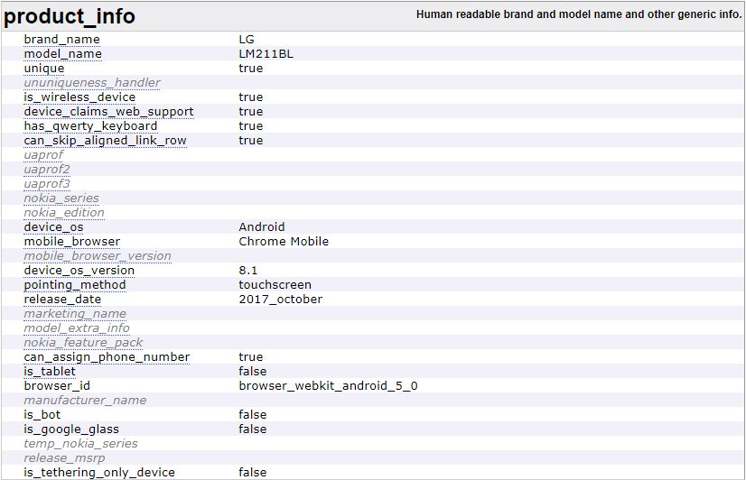Image resolution: width=746 pixels, height=480 pixels.
Task: Select the browser_webkit_android_5_0 value text
Action: coord(328,386)
